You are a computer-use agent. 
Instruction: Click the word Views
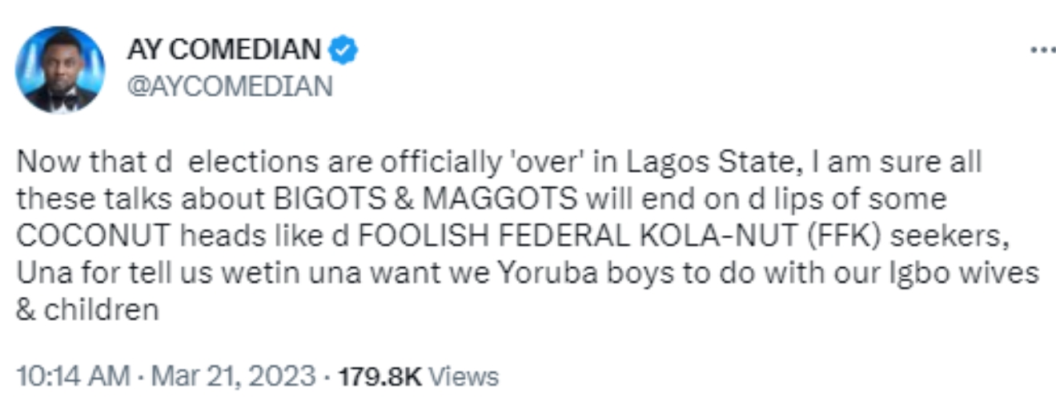pyautogui.click(x=464, y=376)
